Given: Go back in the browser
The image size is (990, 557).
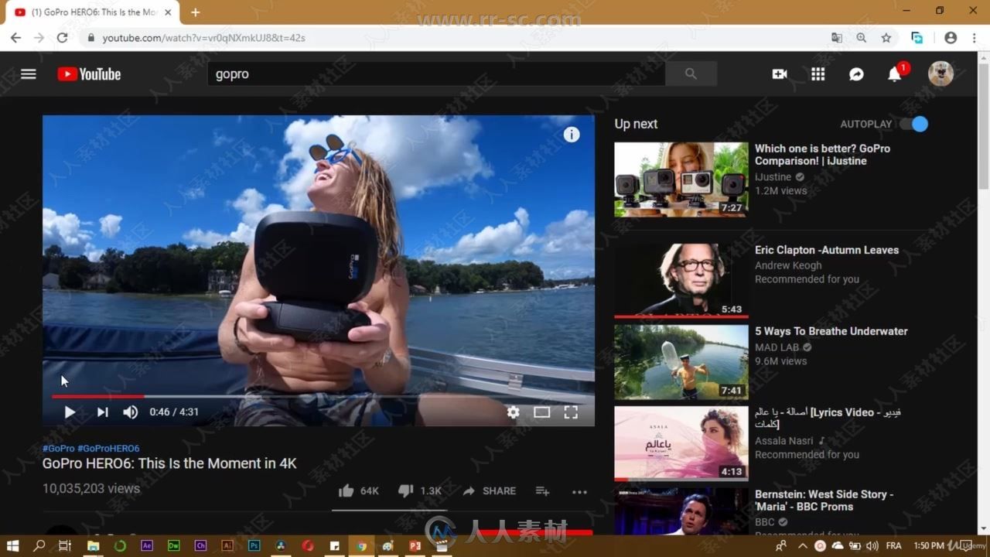Looking at the screenshot, I should 15,37.
